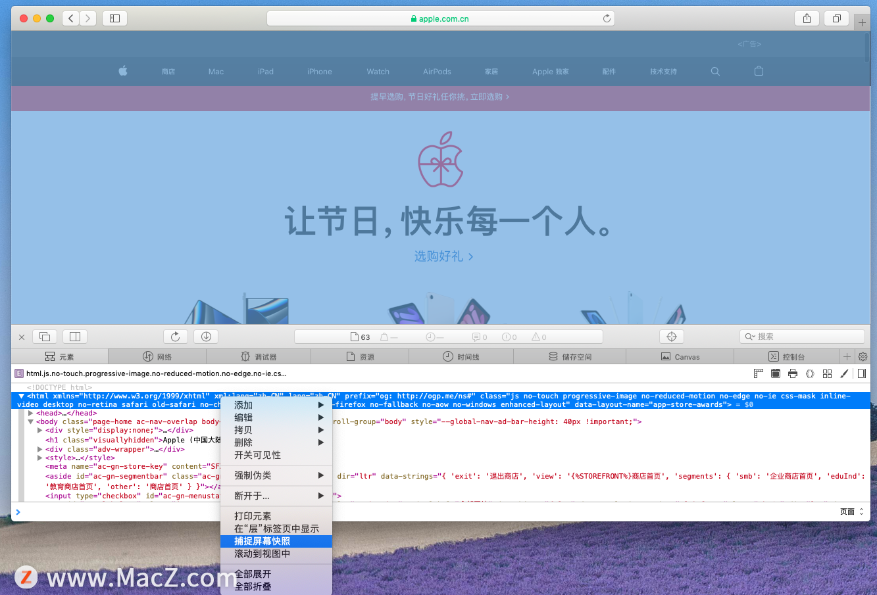Toggle details sidebar icon
Viewport: 877px width, 595px height.
click(x=862, y=373)
